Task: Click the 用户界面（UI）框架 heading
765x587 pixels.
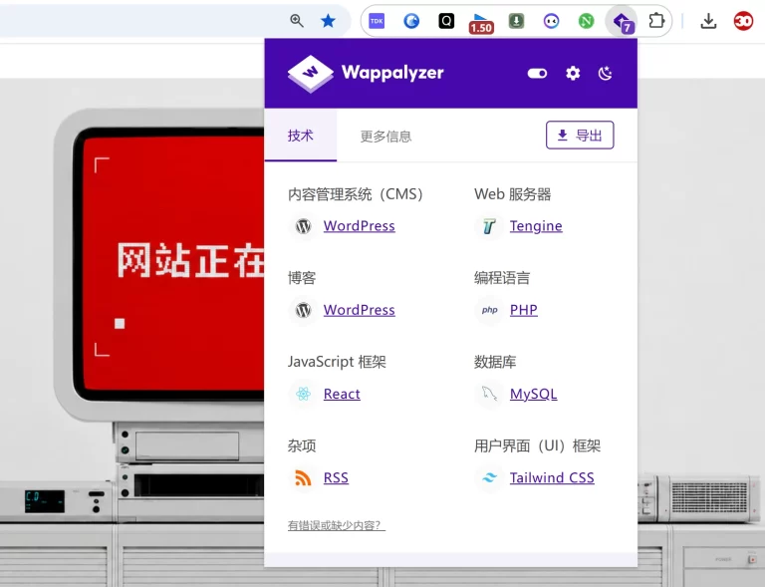Action: coord(537,446)
